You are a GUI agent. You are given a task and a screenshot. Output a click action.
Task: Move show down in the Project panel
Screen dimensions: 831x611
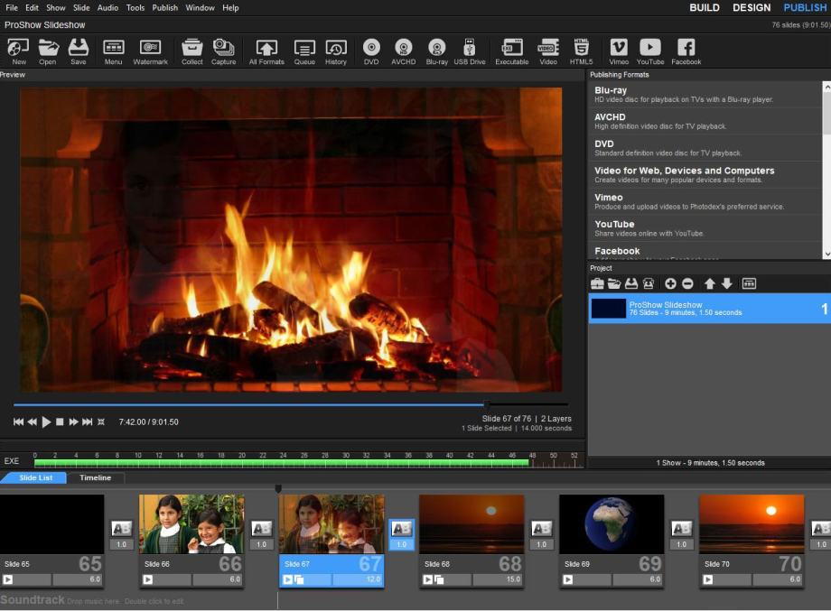727,283
